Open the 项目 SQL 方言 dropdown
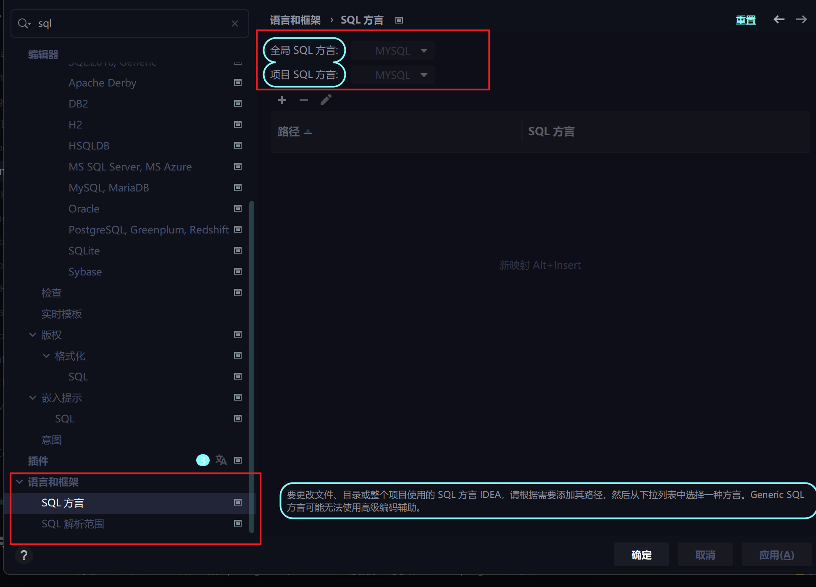816x587 pixels. point(393,75)
